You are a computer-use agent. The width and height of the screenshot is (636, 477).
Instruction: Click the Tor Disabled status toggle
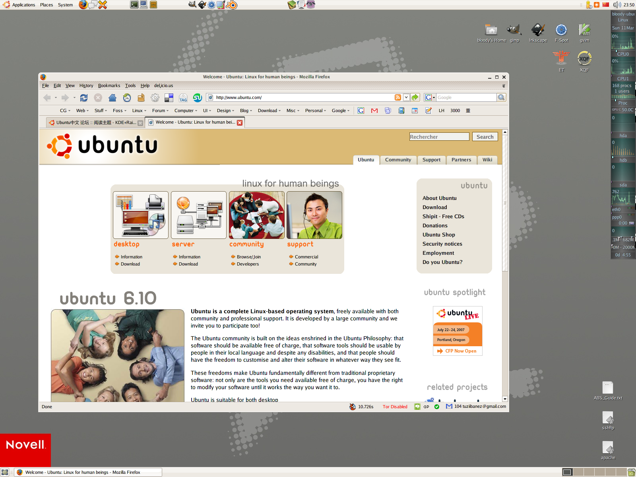tap(395, 407)
